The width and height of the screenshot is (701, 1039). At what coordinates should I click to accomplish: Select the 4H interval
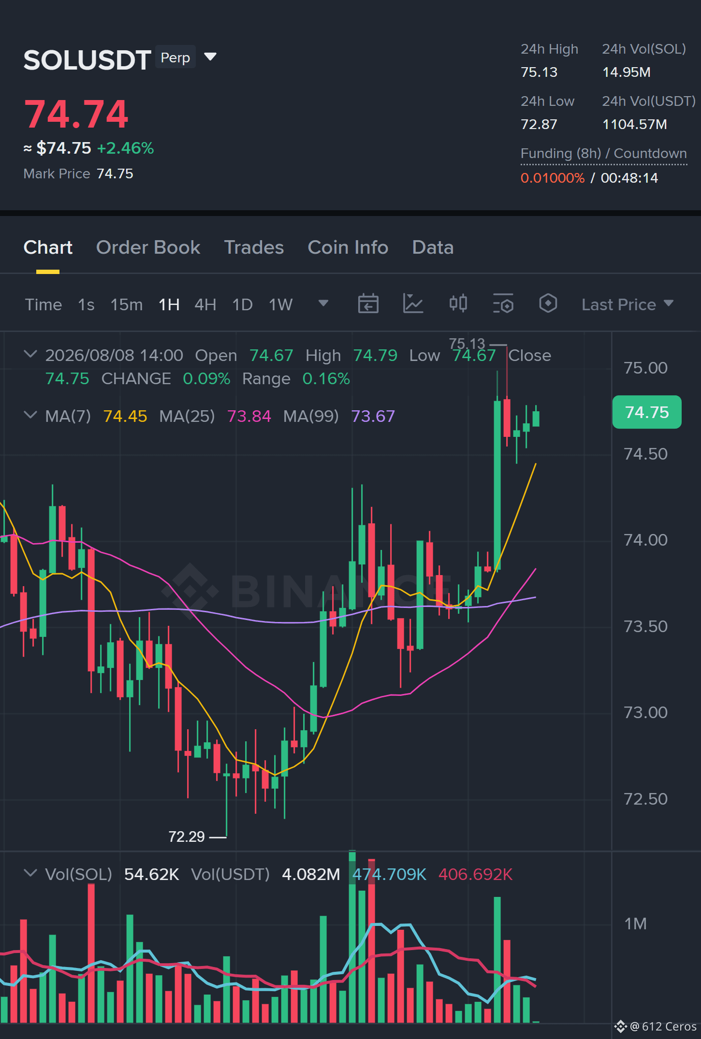[205, 304]
